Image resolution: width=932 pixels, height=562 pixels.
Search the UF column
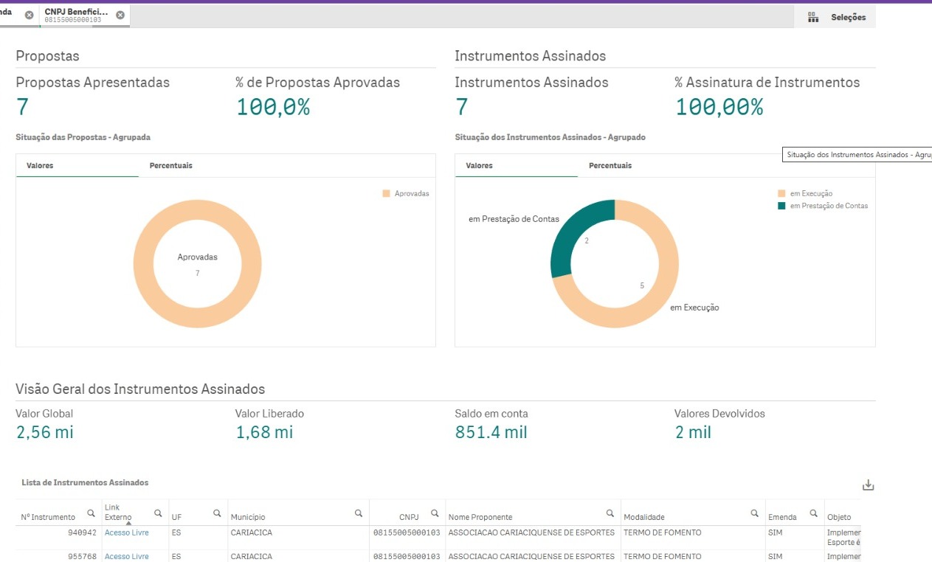pyautogui.click(x=217, y=513)
